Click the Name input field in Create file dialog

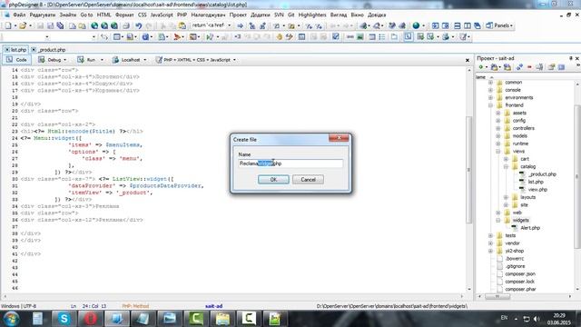290,163
